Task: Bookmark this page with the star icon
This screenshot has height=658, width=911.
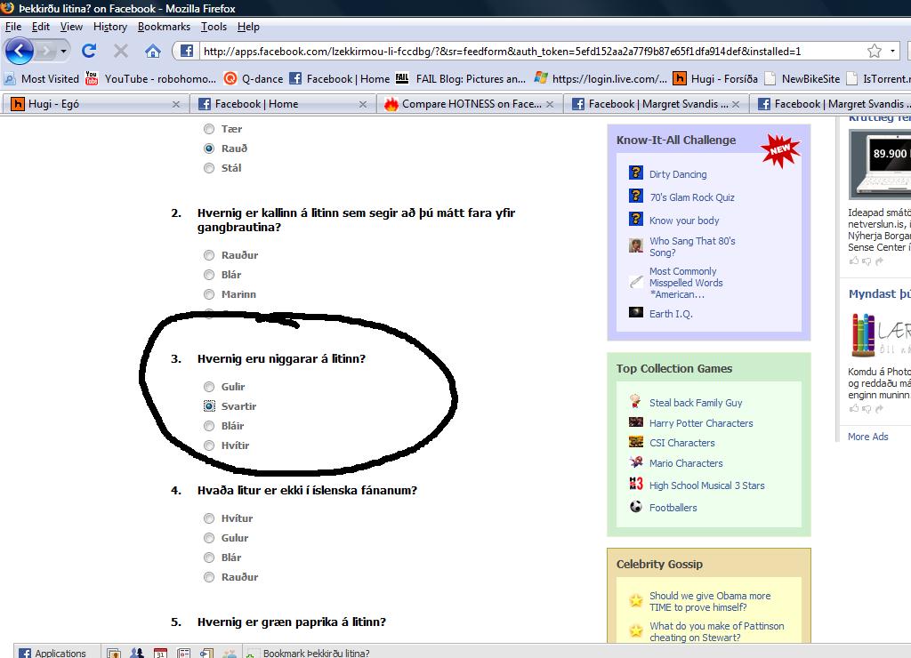Action: [x=874, y=51]
